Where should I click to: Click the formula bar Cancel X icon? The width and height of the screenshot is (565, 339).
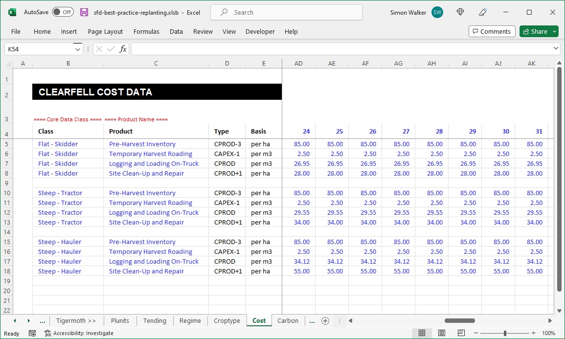point(99,49)
